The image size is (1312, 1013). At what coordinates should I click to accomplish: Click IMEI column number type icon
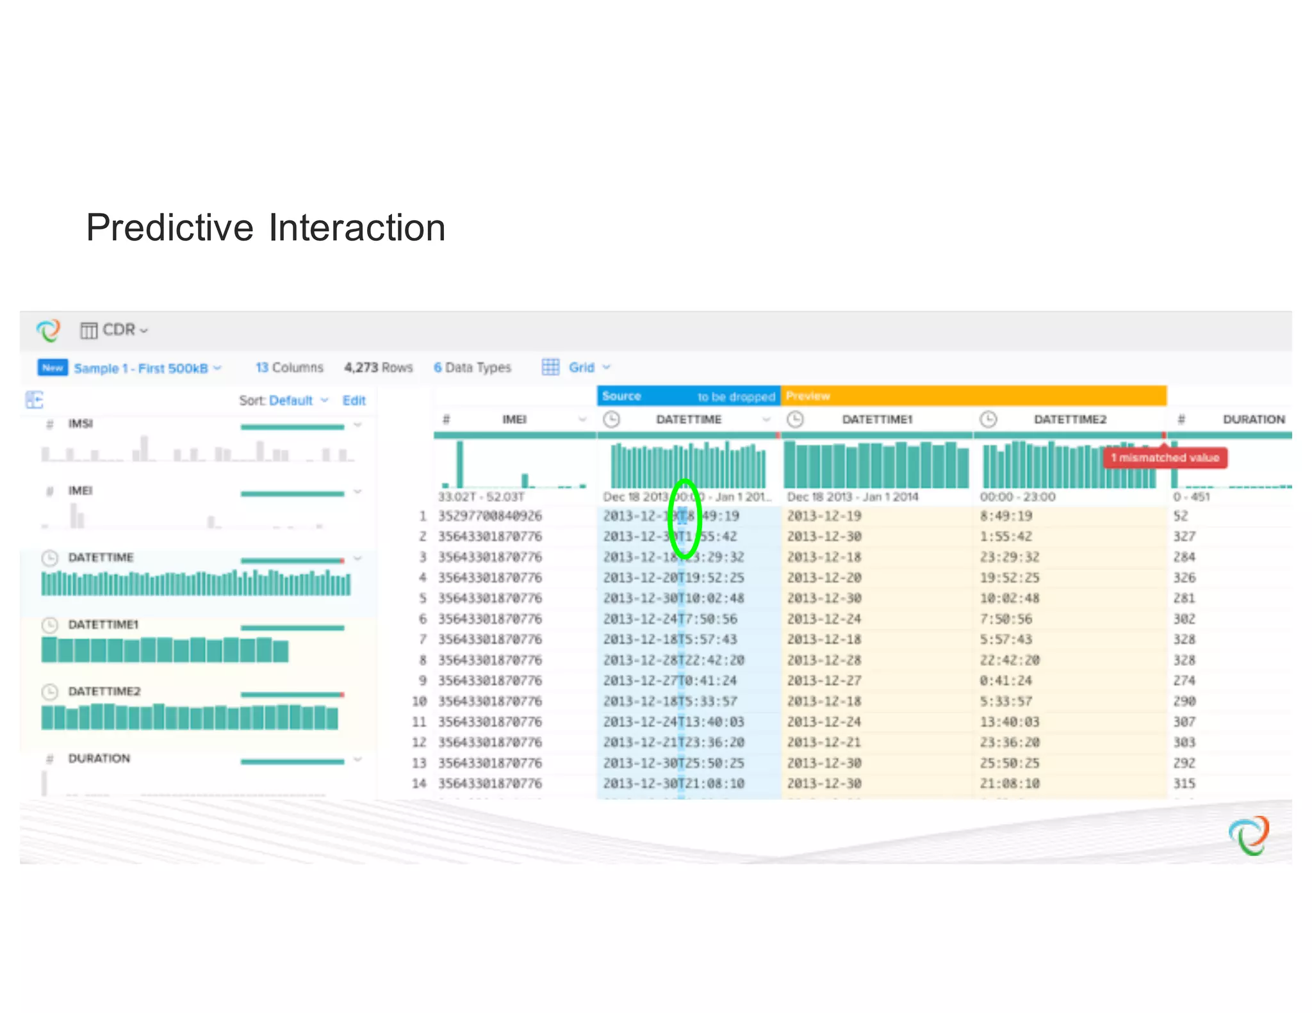pyautogui.click(x=447, y=419)
